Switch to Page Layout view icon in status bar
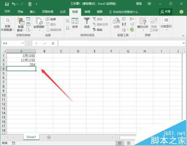 (x=129, y=143)
